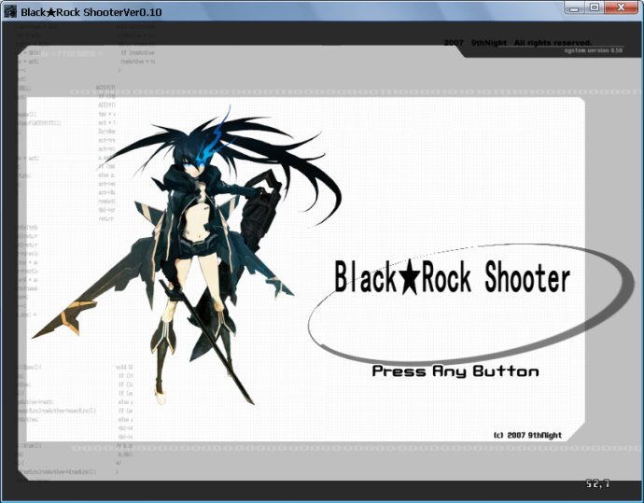644x503 pixels.
Task: Click the "Black★Rock ShooterVer0.10" window title
Action: point(91,12)
